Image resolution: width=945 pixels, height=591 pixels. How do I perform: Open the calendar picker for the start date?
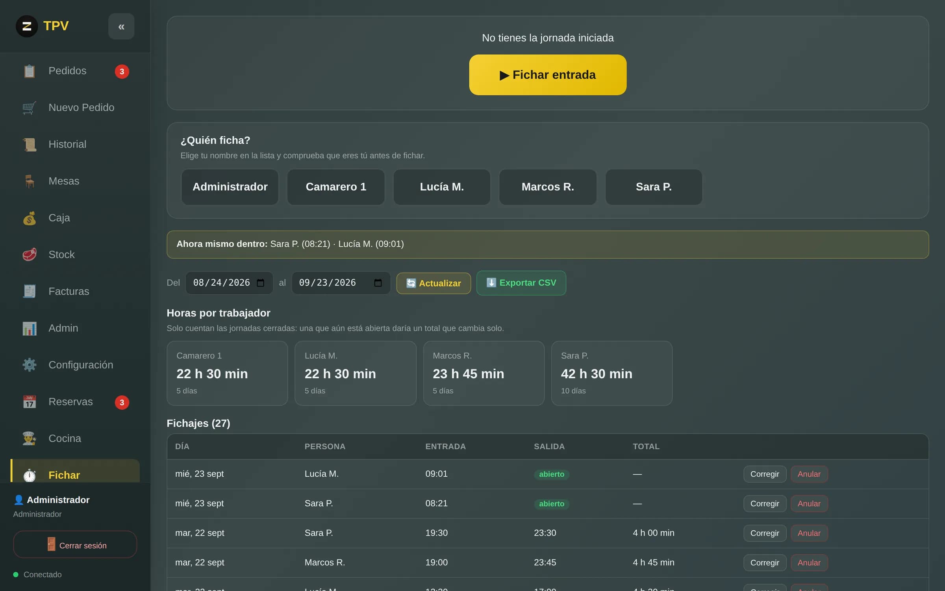tap(261, 283)
